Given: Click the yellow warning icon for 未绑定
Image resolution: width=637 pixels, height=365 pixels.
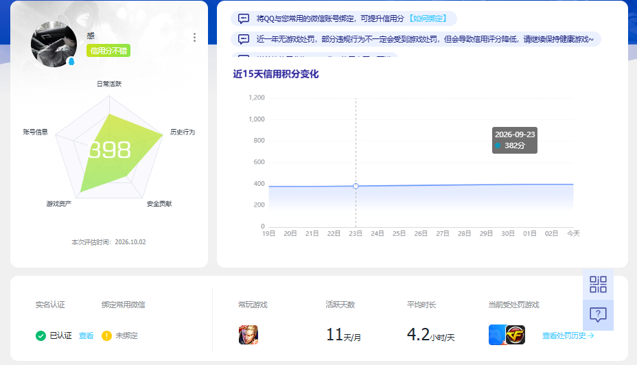Looking at the screenshot, I should [106, 335].
